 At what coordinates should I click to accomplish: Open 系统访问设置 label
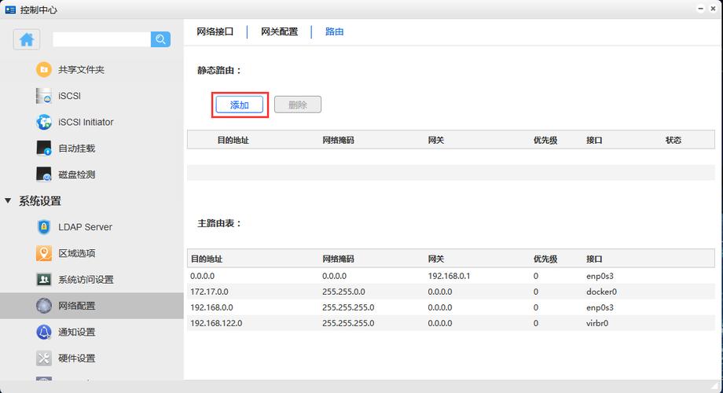pos(86,280)
